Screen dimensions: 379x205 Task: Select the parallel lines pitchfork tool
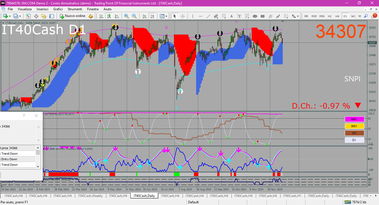[270, 16]
